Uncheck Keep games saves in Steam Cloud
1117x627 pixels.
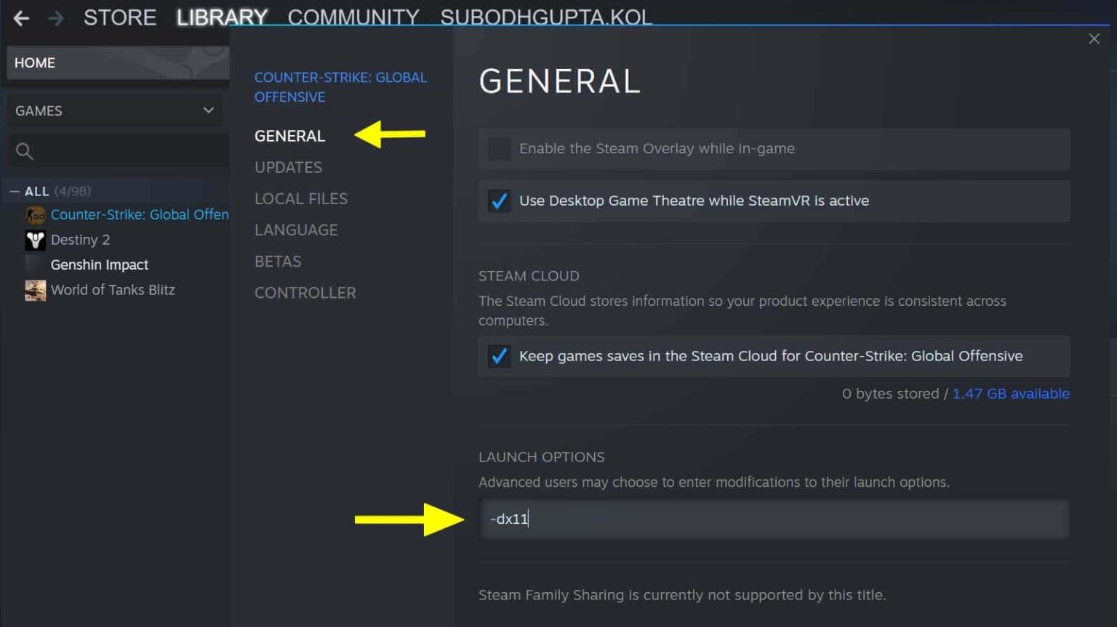(499, 356)
